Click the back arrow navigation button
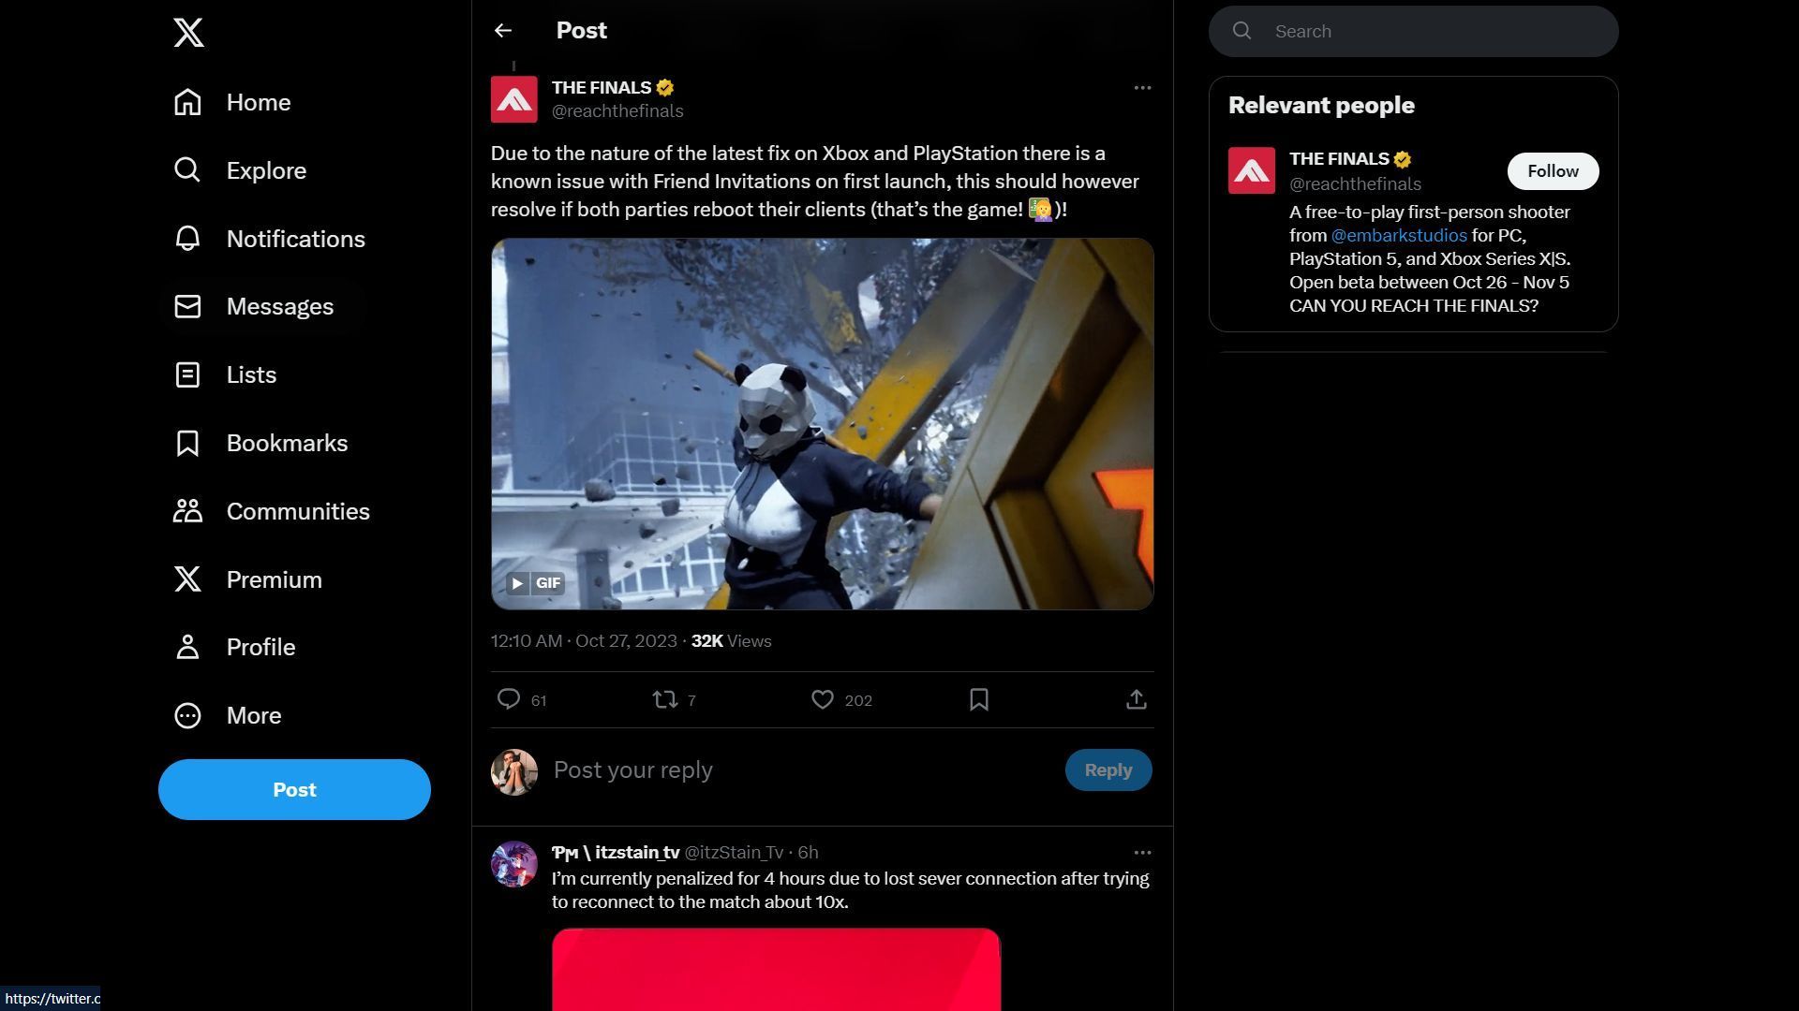Image resolution: width=1799 pixels, height=1011 pixels. 504,30
